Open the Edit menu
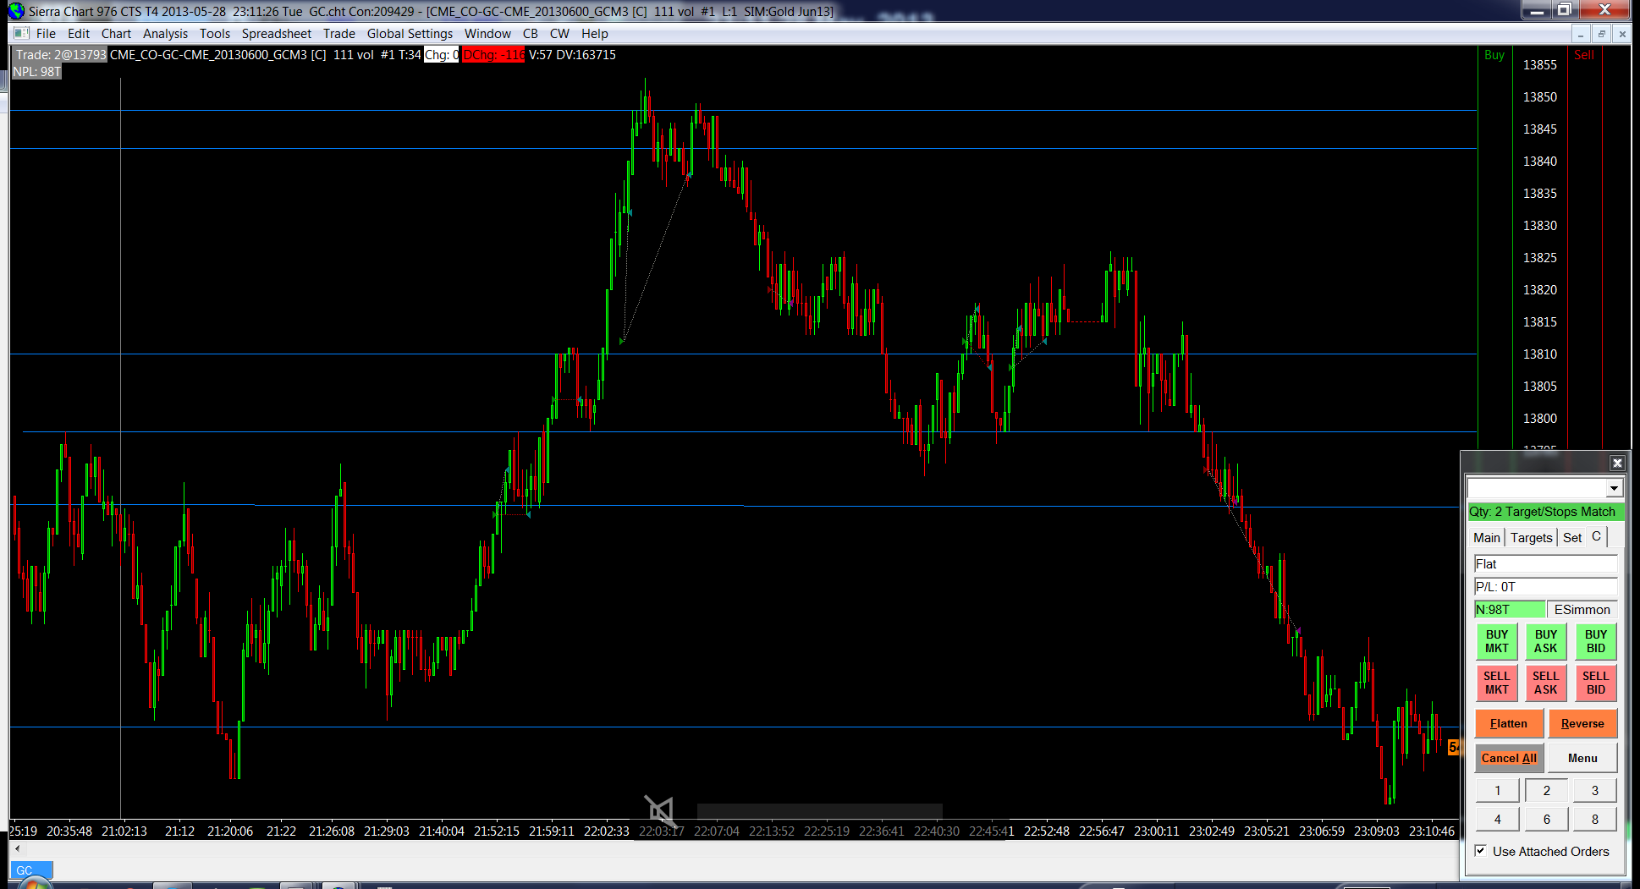The height and width of the screenshot is (889, 1640). 79,34
